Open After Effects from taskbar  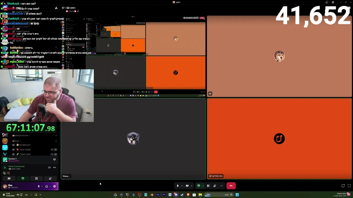(158, 195)
